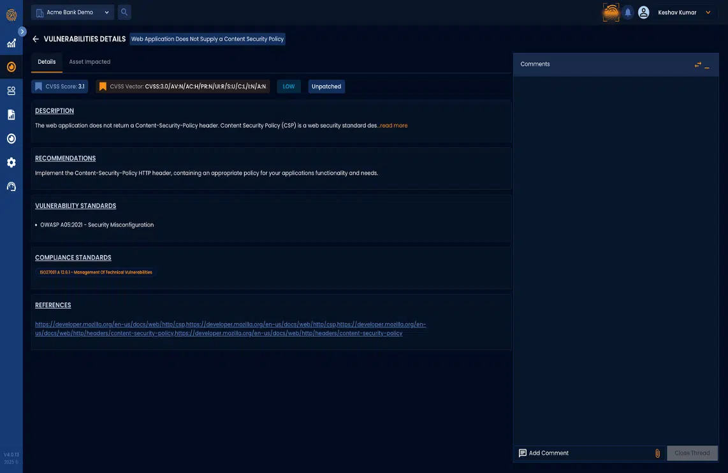Go back using the arrow beside Vulnerabilities Details
728x473 pixels.
35,39
